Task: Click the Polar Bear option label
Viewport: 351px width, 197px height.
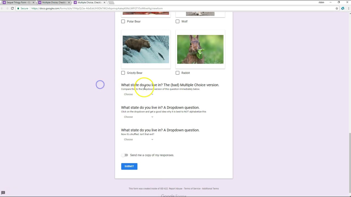Action: 134,21
